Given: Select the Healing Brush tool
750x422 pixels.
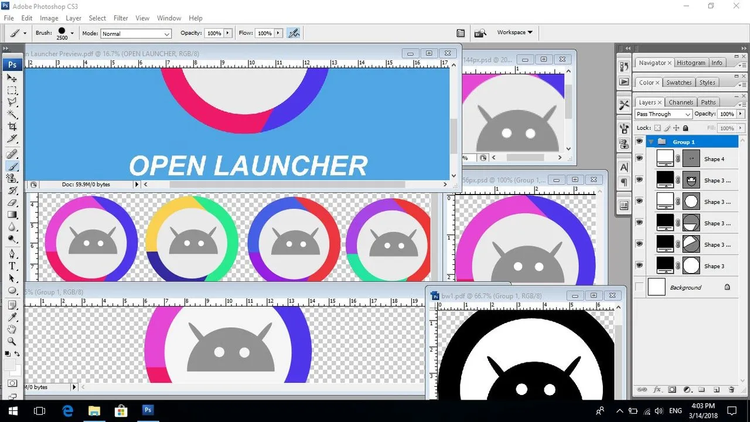Looking at the screenshot, I should (12, 154).
